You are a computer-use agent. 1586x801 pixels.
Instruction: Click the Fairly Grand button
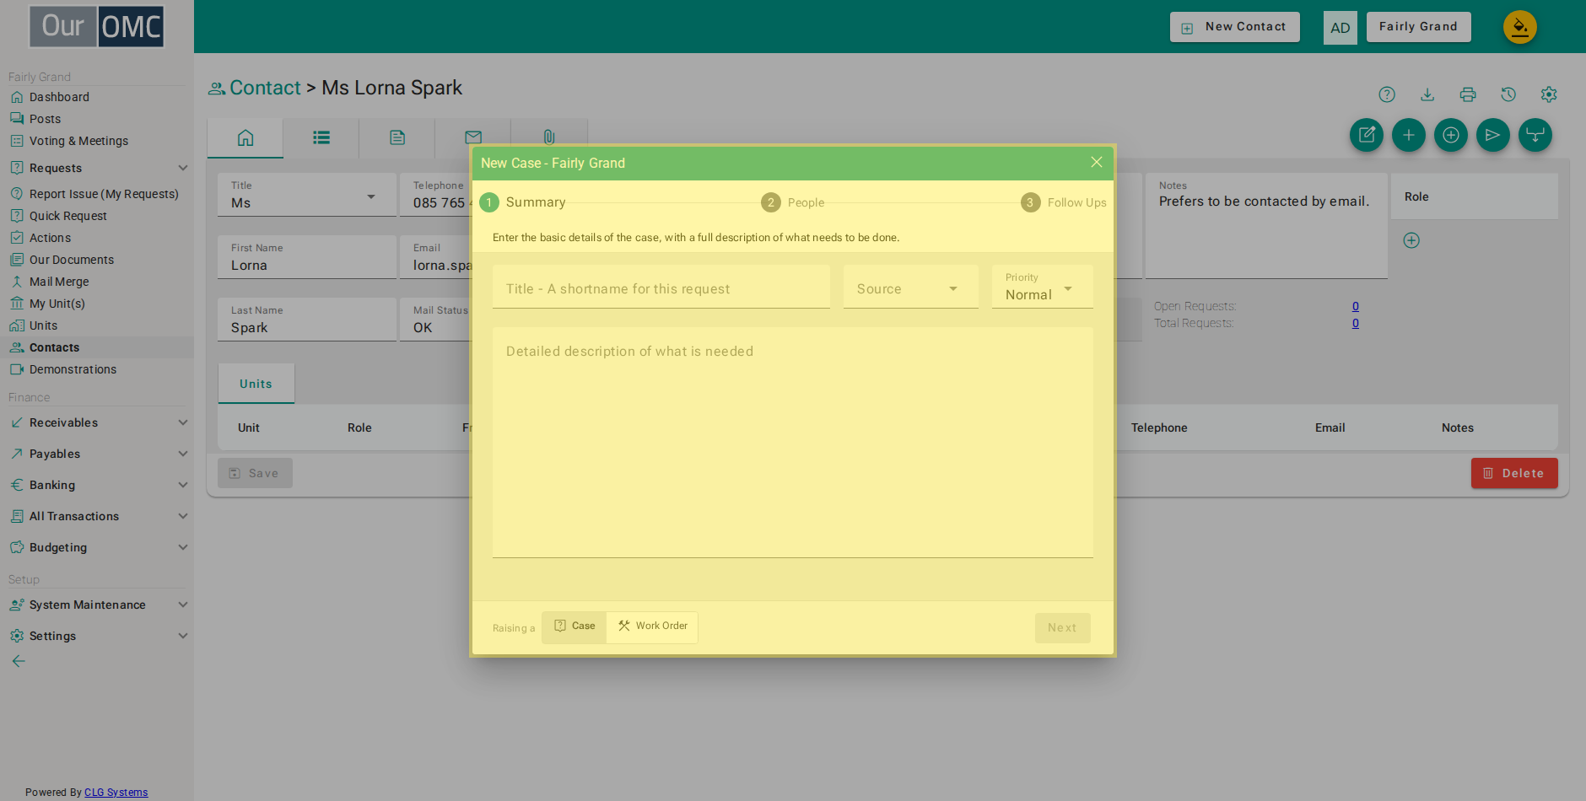(1419, 27)
